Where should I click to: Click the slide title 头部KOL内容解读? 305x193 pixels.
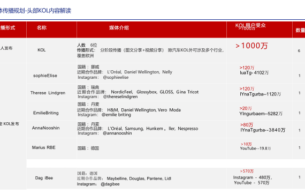point(49,11)
